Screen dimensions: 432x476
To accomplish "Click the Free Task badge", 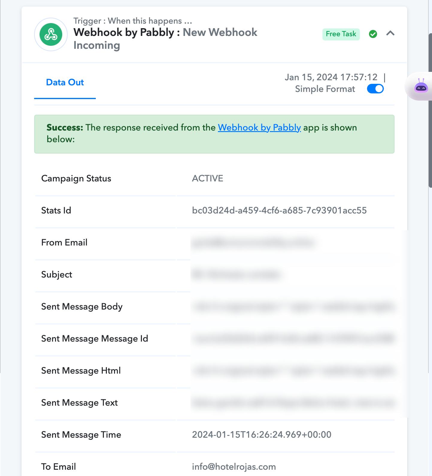I will [341, 34].
